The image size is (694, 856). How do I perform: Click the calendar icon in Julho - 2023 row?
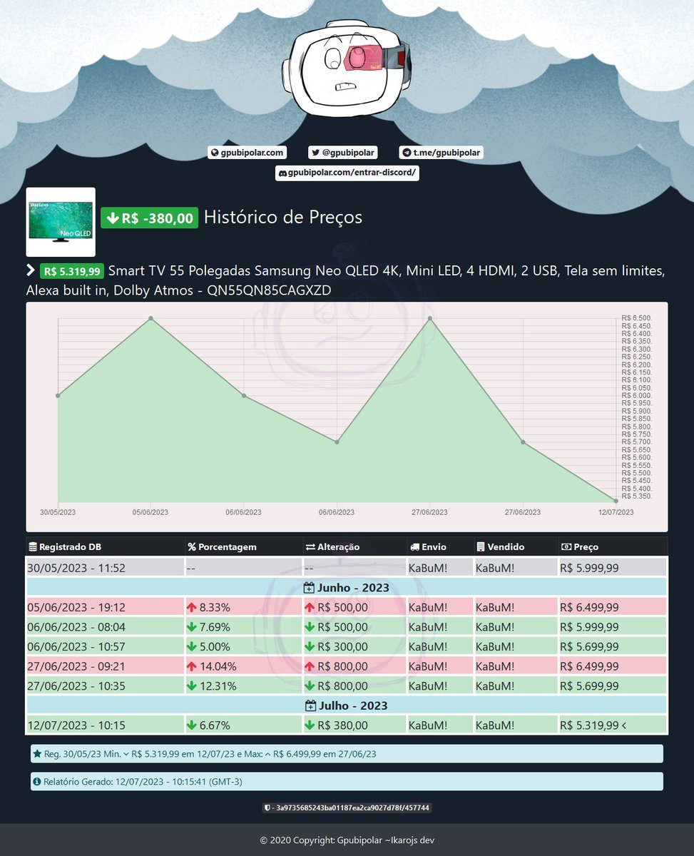pos(310,705)
